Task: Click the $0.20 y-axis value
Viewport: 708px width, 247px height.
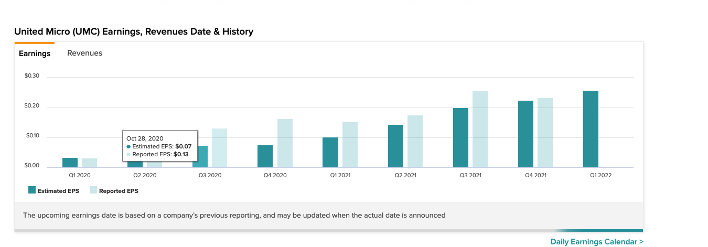Action: coord(32,106)
